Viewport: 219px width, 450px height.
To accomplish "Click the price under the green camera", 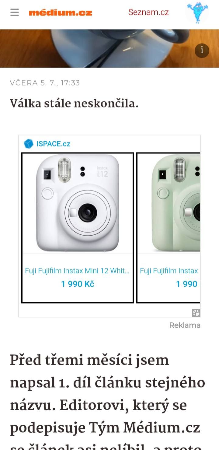I will tap(187, 284).
